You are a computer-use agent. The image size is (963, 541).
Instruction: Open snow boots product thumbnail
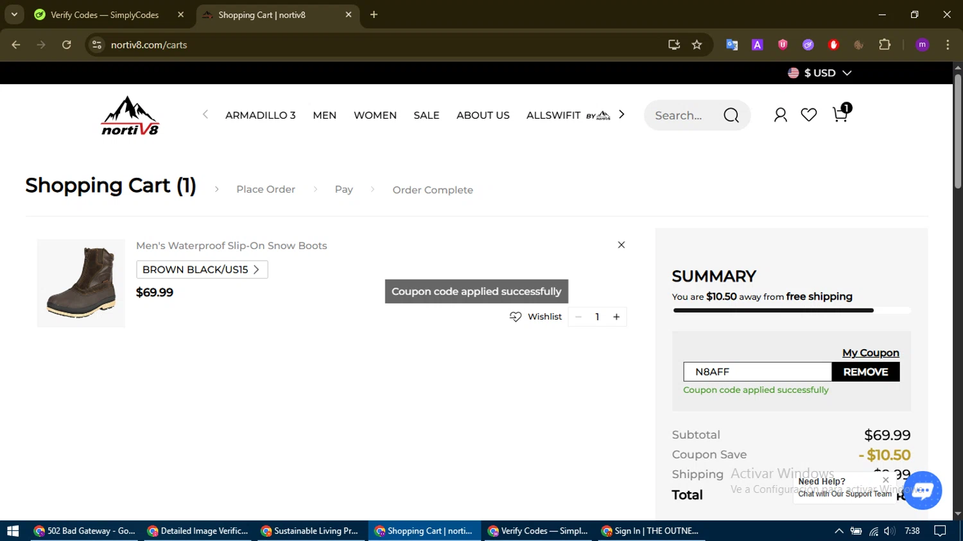coord(81,283)
